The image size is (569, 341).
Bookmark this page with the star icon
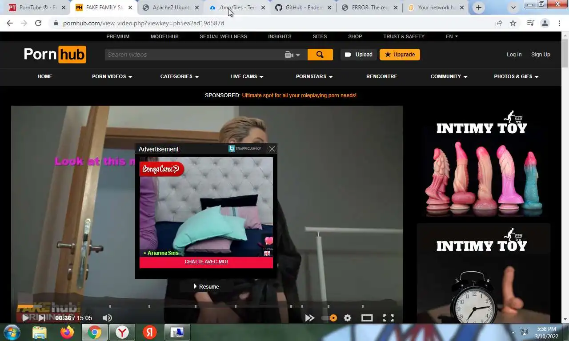[513, 23]
